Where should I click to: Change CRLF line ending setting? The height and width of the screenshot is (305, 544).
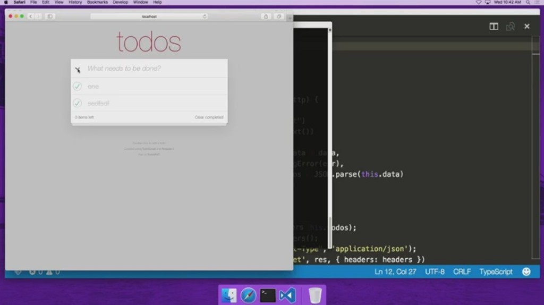coord(462,272)
